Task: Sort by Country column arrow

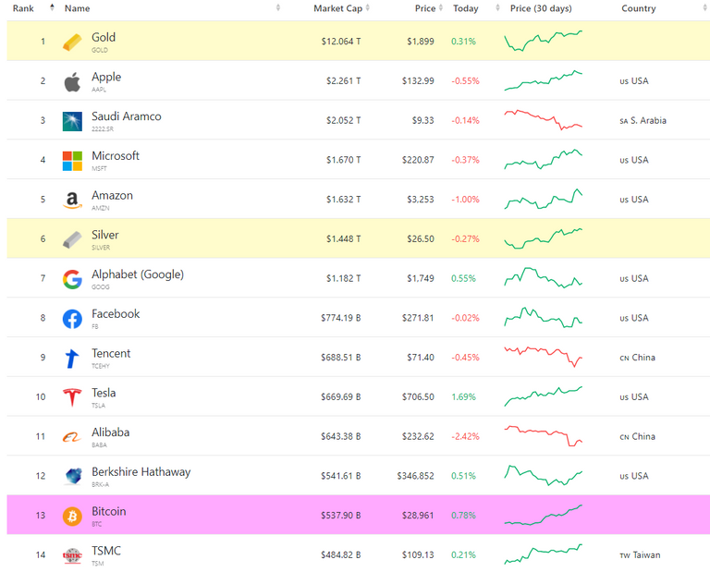Action: 704,7
